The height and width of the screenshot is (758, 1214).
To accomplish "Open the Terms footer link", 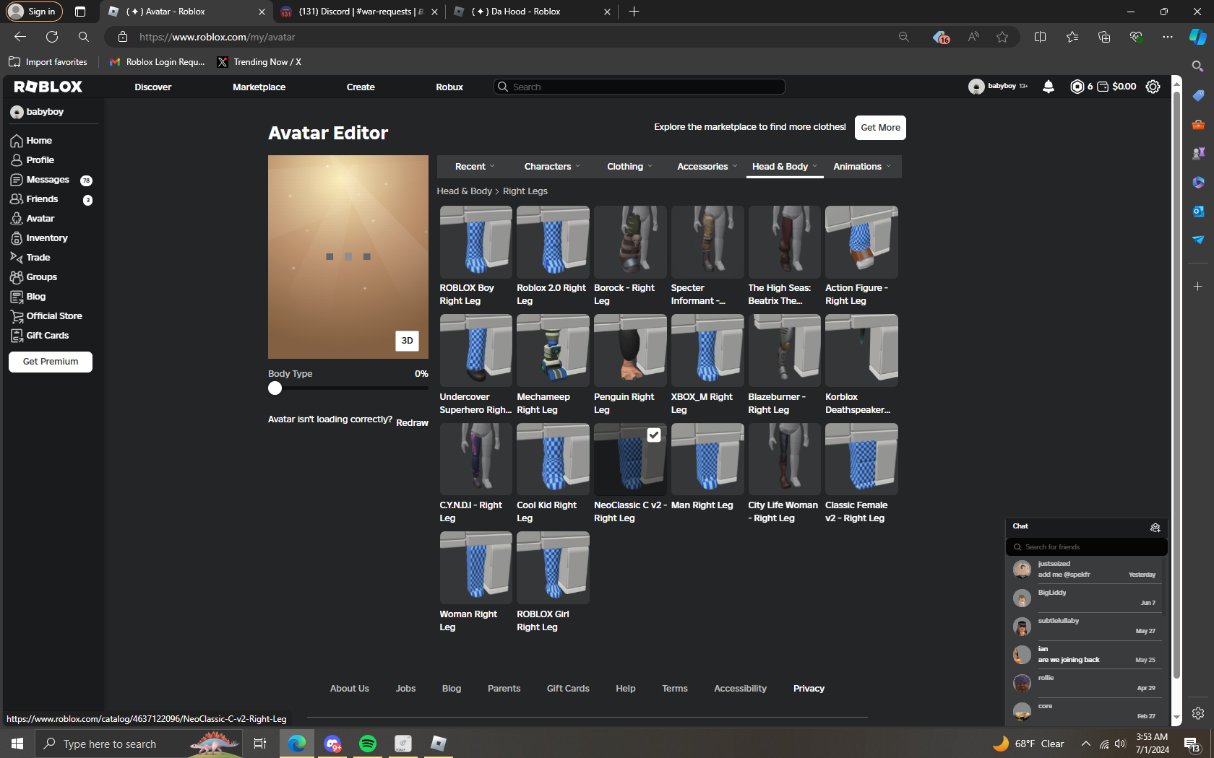I will 675,689.
